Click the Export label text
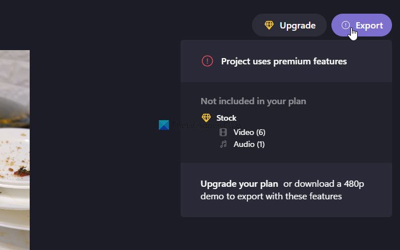The image size is (400, 250). pyautogui.click(x=369, y=25)
